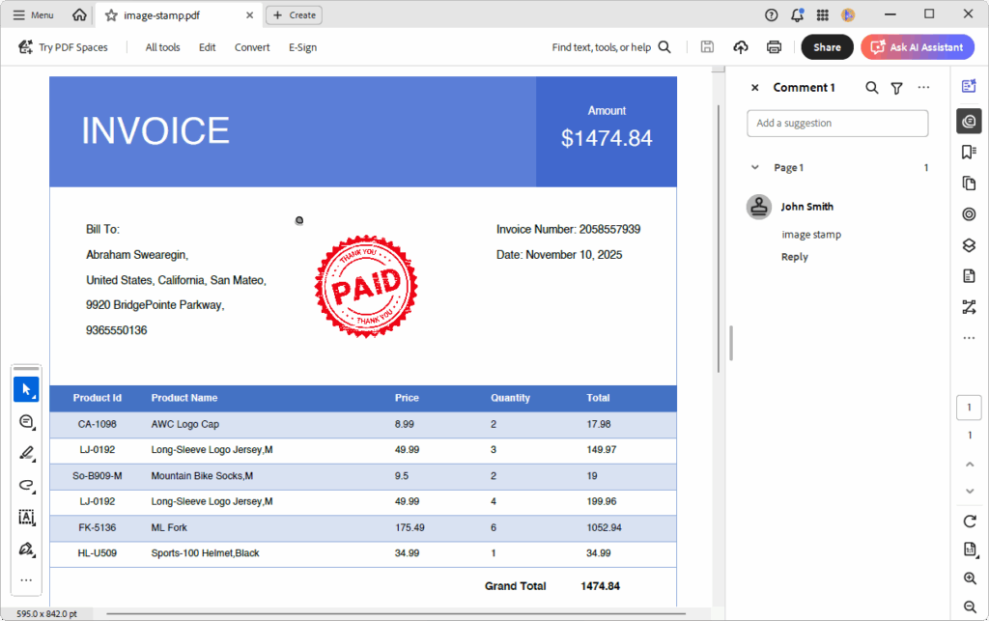Open the All tools menu
The image size is (989, 621).
click(x=162, y=47)
